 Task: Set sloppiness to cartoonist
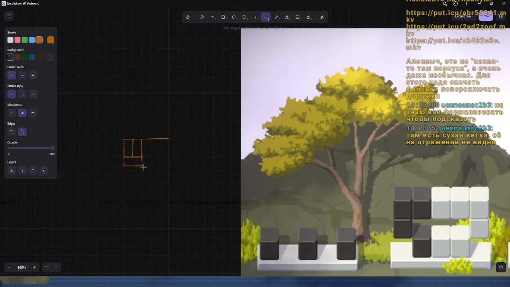[x=33, y=113]
